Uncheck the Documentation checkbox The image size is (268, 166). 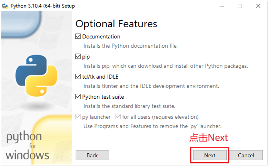point(78,36)
